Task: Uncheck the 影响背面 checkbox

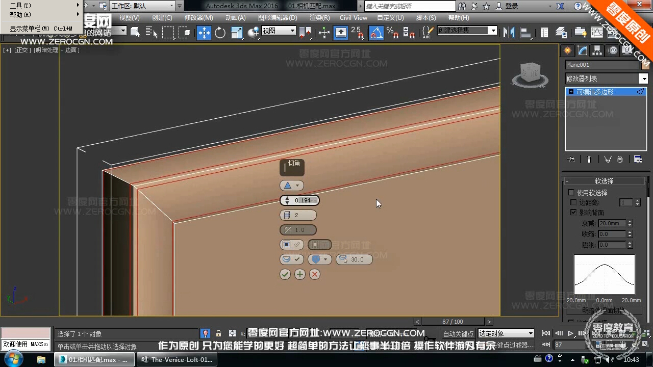Action: [573, 212]
